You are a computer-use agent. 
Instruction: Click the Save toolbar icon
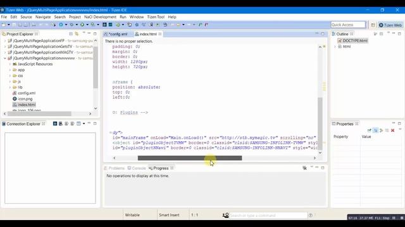14,25
